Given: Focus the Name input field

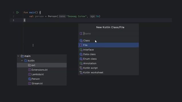Looking at the screenshot, I should tap(111, 33).
